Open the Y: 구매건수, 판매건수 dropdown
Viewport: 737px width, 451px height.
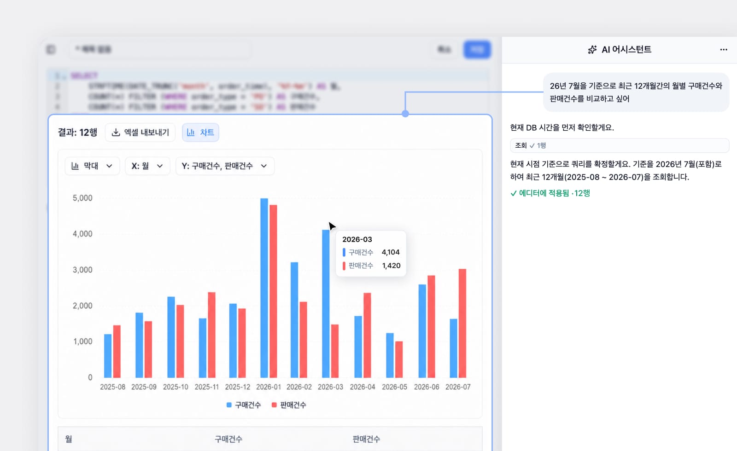coord(225,166)
